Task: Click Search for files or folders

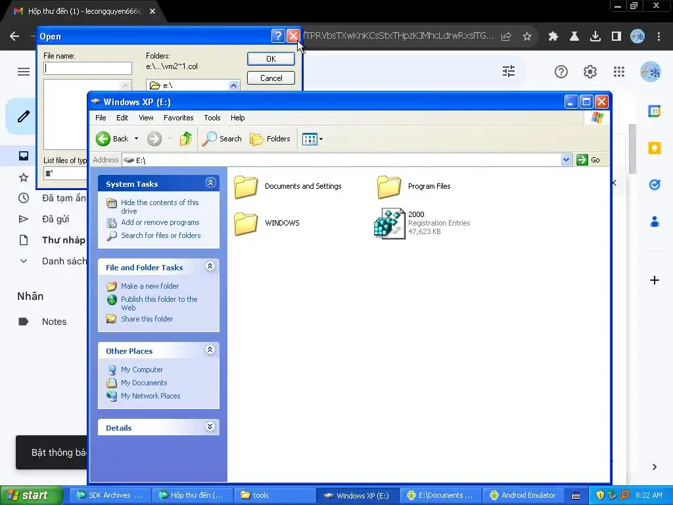Action: (160, 235)
